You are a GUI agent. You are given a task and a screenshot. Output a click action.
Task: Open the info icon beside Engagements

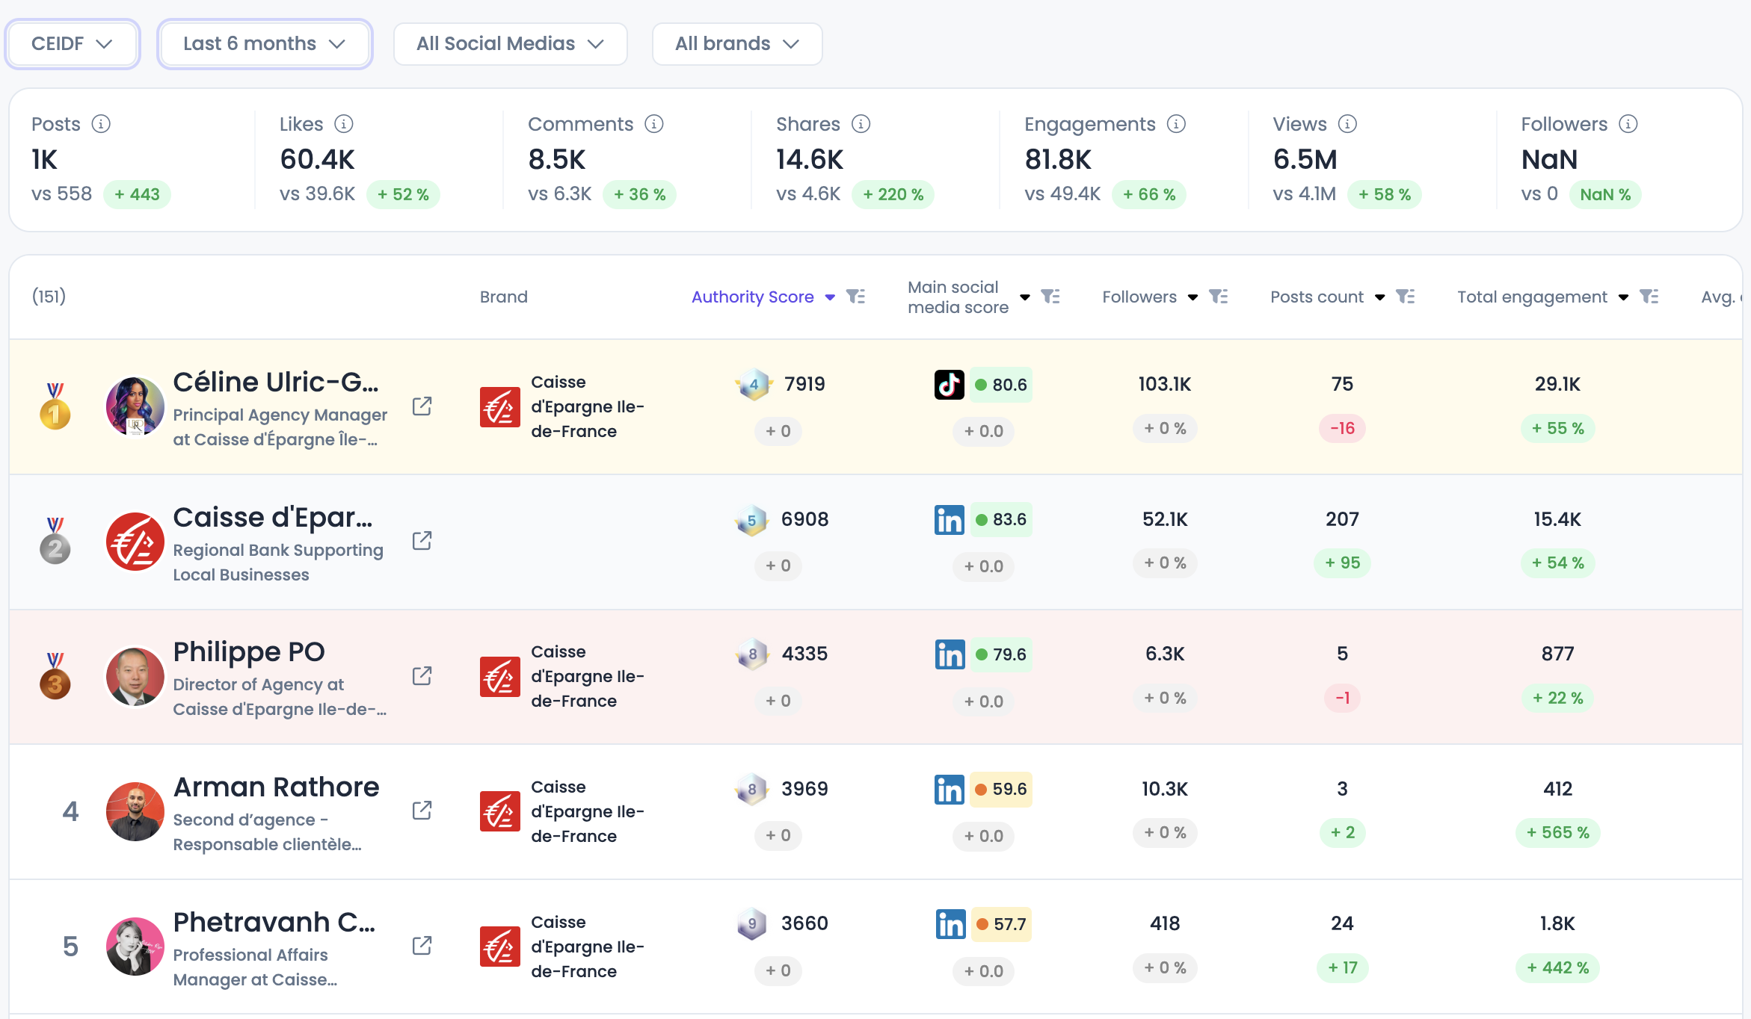pyautogui.click(x=1176, y=124)
